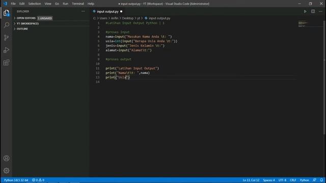Image resolution: width=326 pixels, height=183 pixels.
Task: Click line number 14 in gutter
Action: pyautogui.click(x=97, y=82)
